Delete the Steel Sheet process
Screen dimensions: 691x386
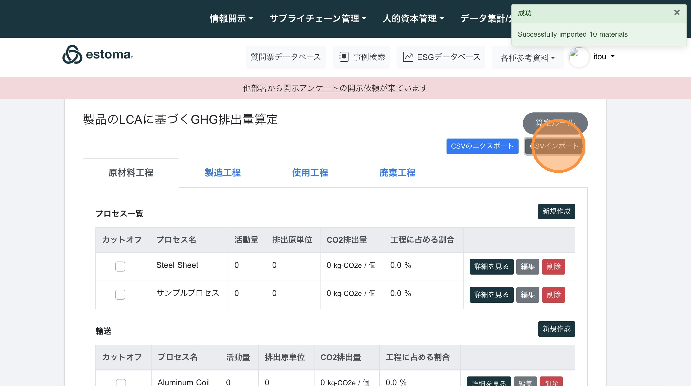click(x=553, y=267)
